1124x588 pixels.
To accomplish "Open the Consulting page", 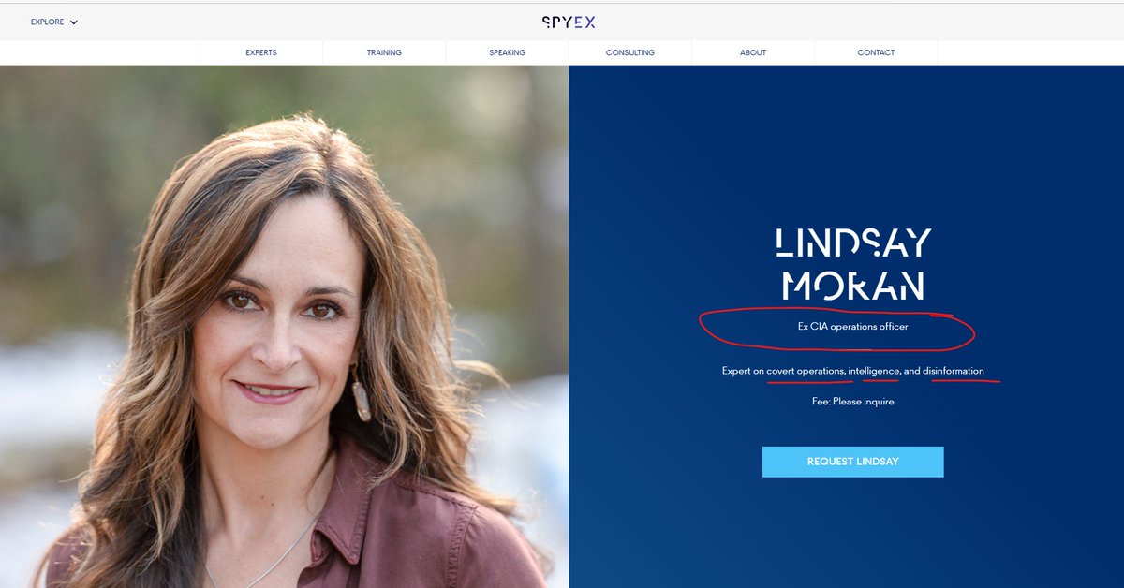I will coord(630,52).
